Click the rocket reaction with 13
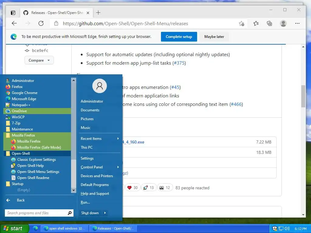 tap(149, 187)
